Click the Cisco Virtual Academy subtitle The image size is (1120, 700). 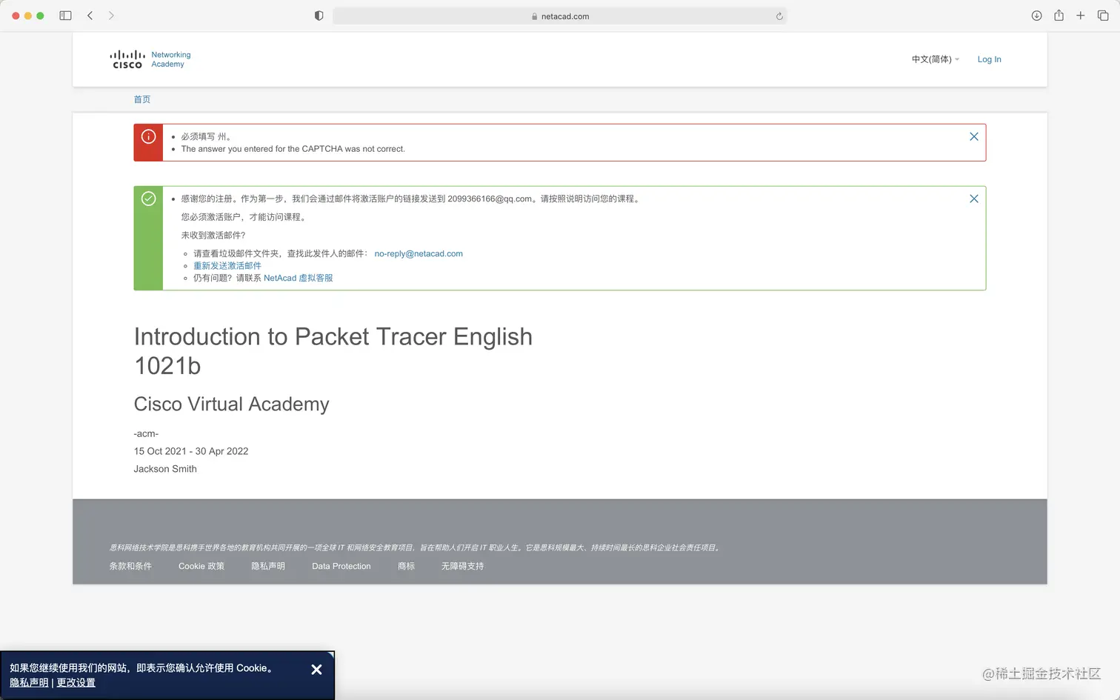[231, 404]
